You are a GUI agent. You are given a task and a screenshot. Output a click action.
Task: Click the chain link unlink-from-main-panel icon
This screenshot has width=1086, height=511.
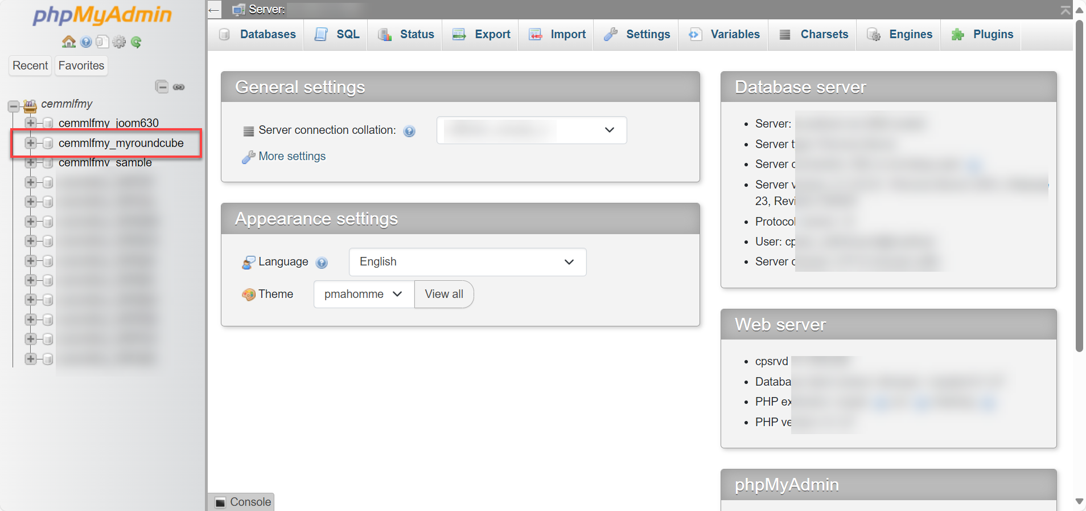(x=179, y=87)
